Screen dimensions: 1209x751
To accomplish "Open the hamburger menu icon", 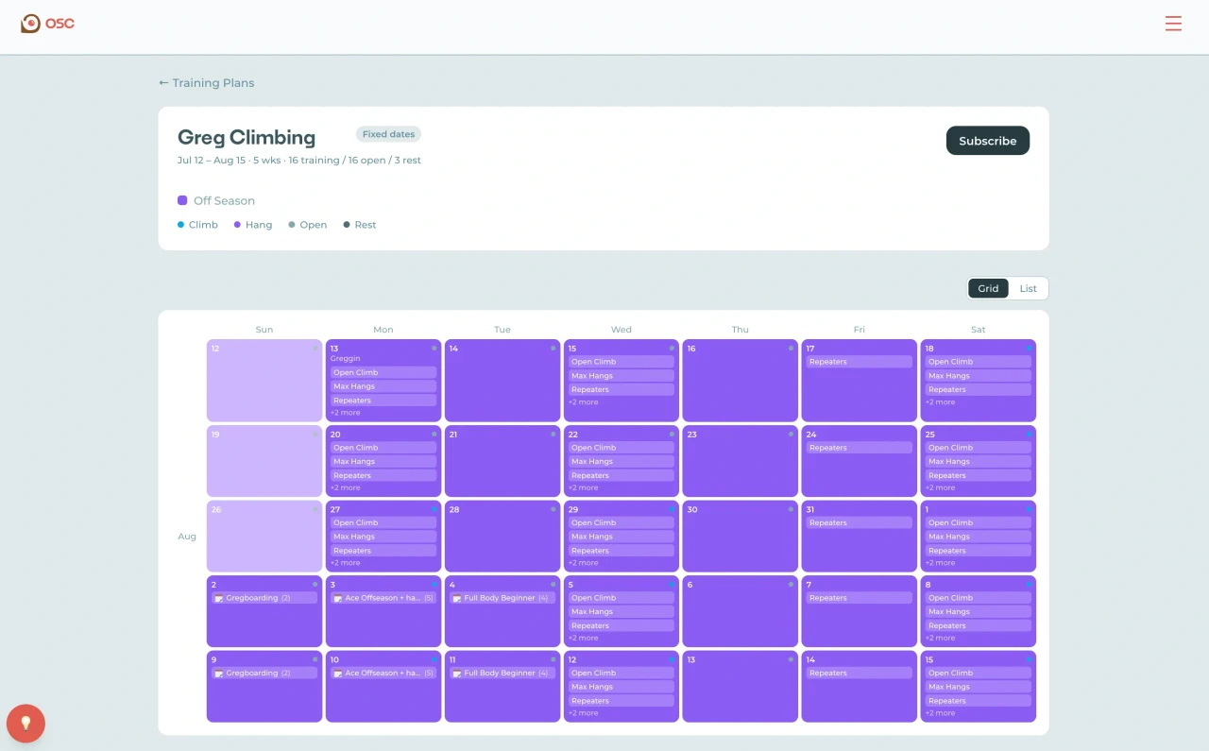I will (1173, 24).
